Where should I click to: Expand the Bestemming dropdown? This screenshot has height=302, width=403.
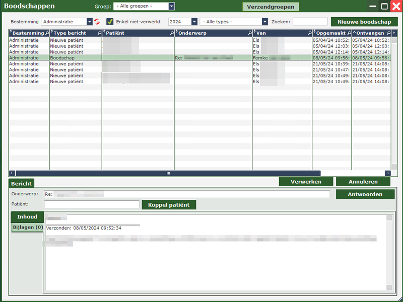tap(90, 22)
